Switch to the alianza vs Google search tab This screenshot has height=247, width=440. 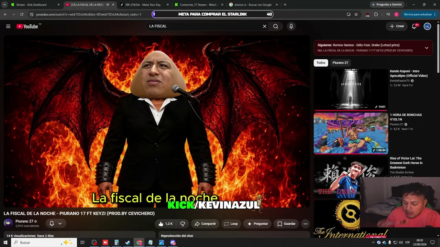coord(253,5)
